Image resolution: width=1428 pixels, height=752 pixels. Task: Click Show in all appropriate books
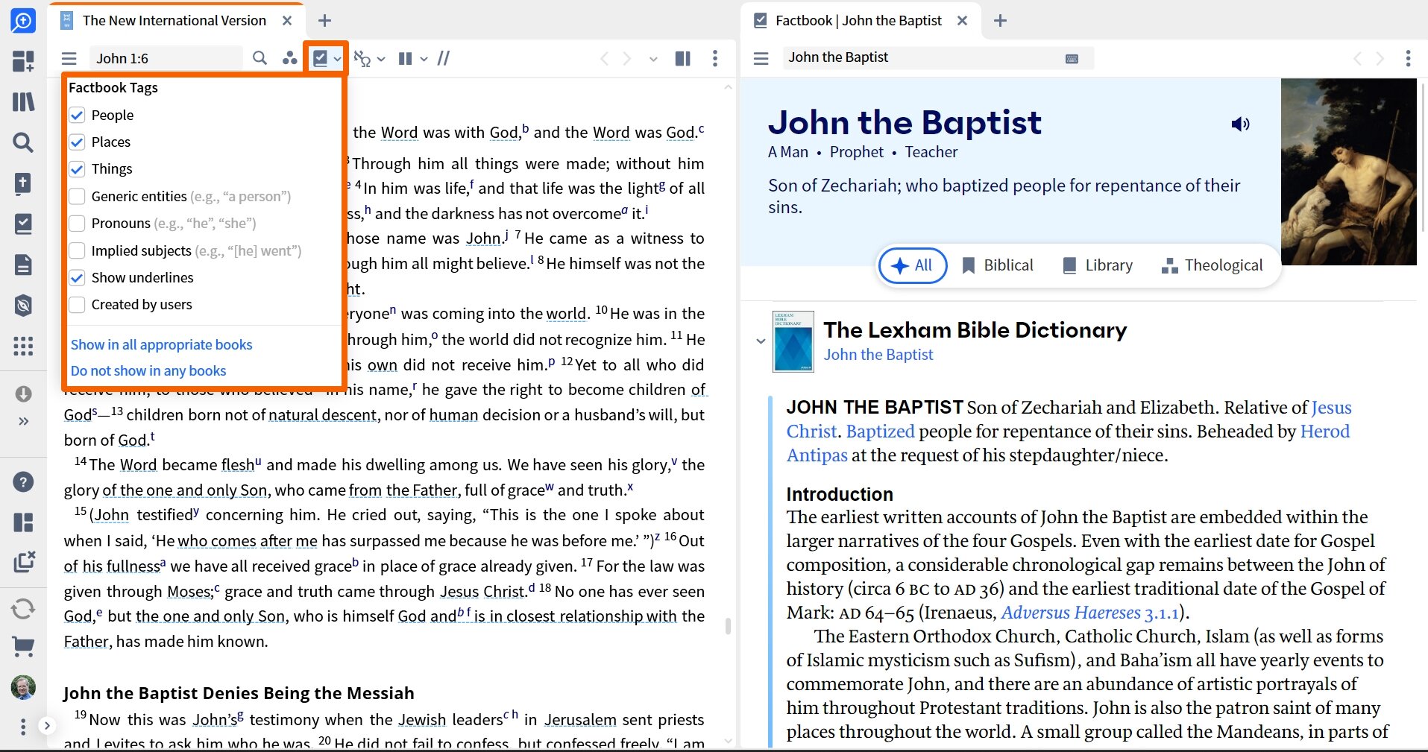pyautogui.click(x=161, y=344)
